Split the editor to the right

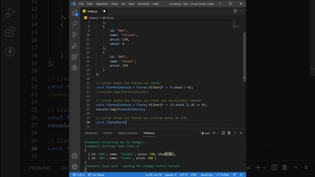coord(235,11)
